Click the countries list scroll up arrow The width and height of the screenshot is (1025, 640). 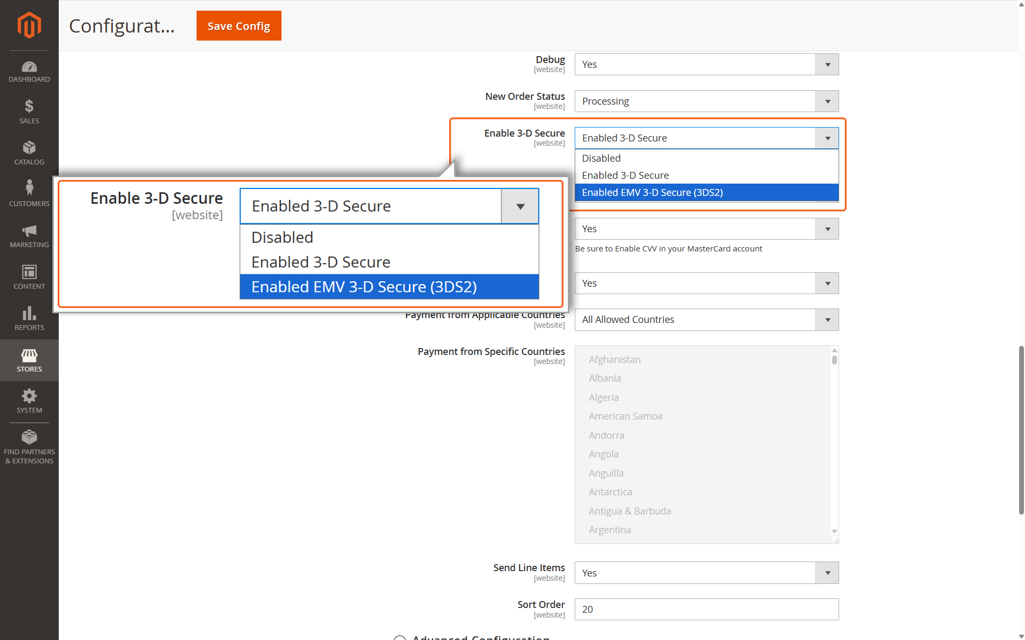click(x=834, y=350)
